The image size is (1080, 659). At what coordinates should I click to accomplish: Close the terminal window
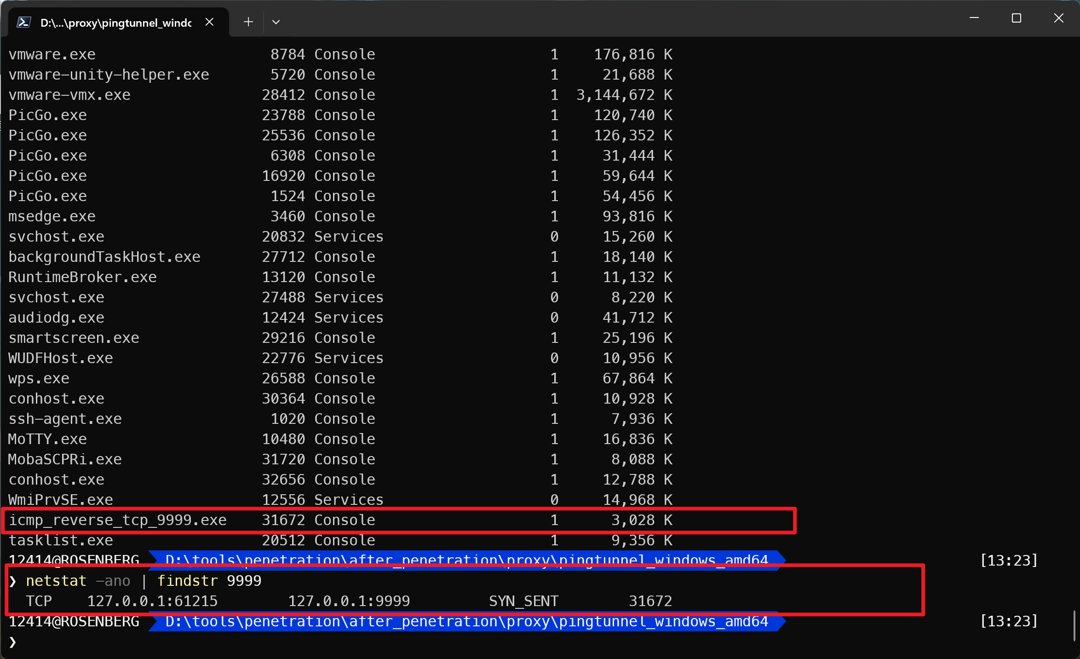coord(1058,18)
